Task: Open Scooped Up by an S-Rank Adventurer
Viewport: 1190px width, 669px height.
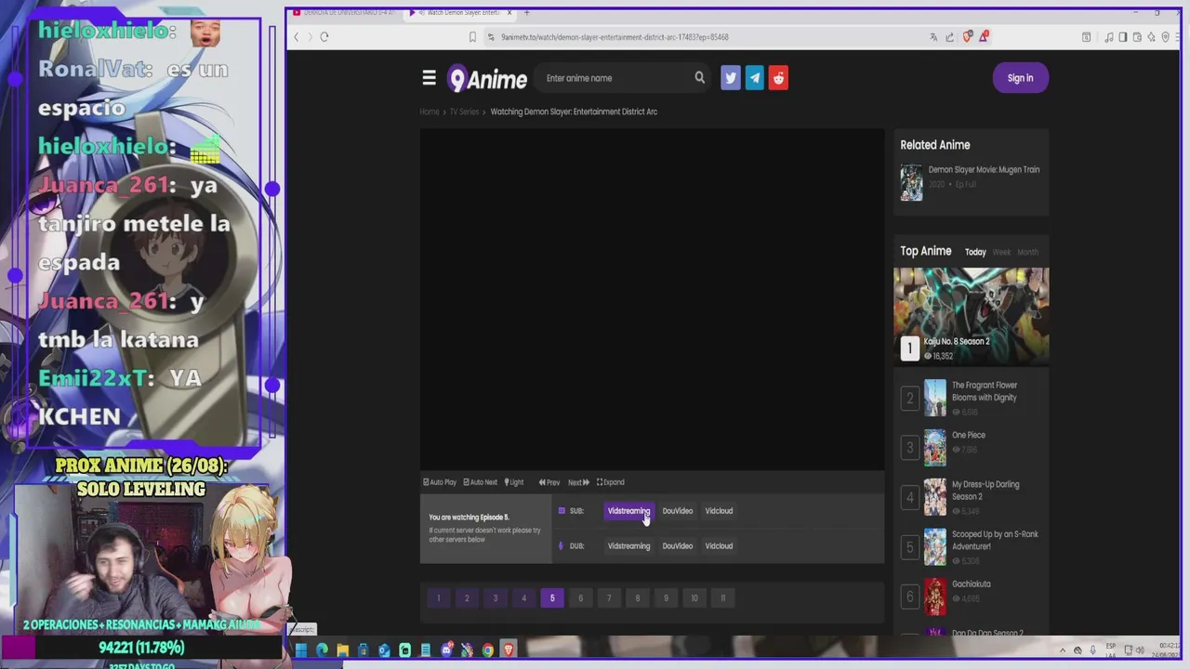Action: point(995,540)
